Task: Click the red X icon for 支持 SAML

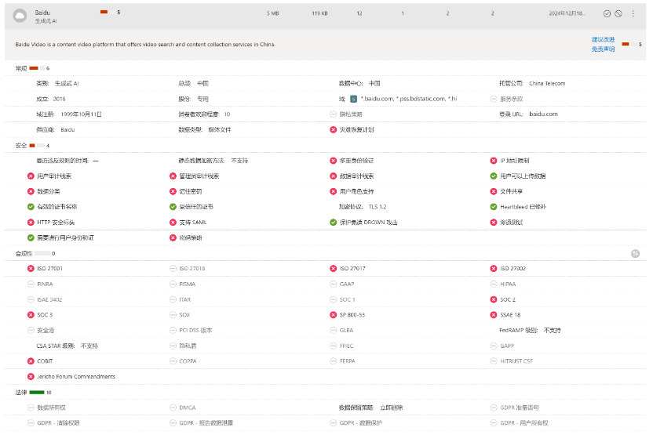Action: (x=173, y=223)
